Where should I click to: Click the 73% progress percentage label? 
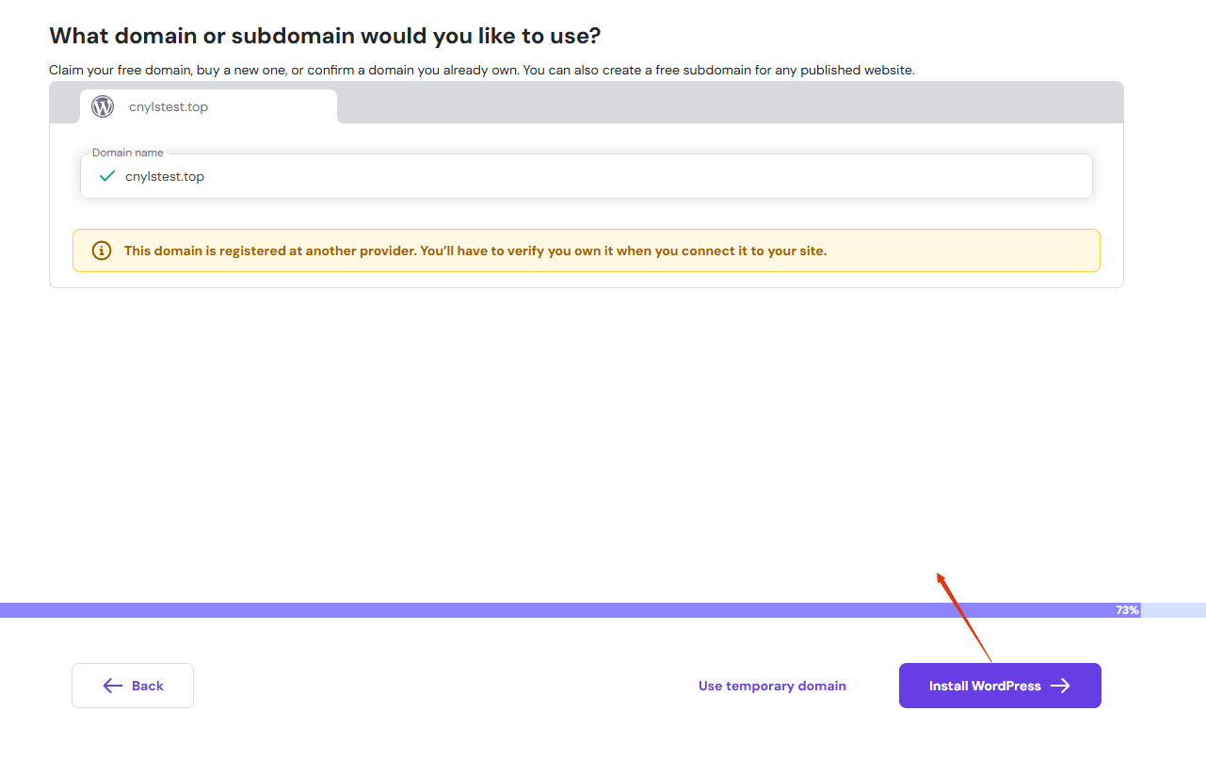click(1127, 610)
